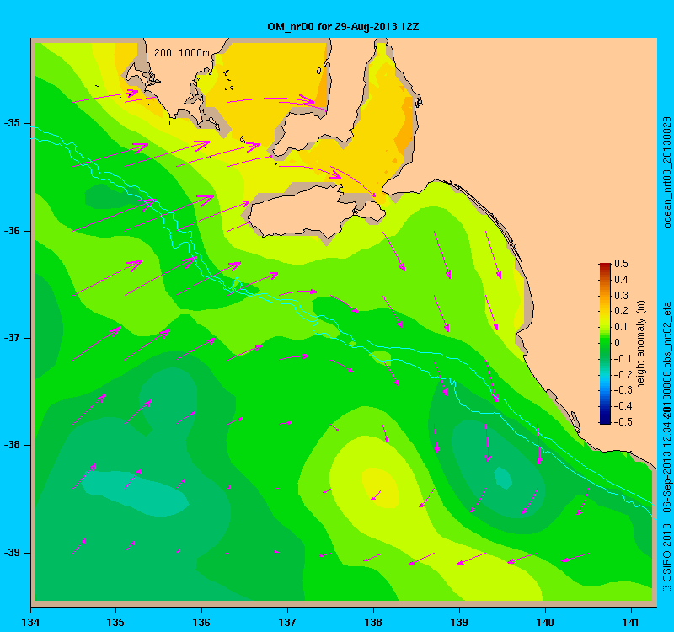The height and width of the screenshot is (632, 674).
Task: Click the 'height anomaly (m)' colorbar title
Action: [x=641, y=345]
